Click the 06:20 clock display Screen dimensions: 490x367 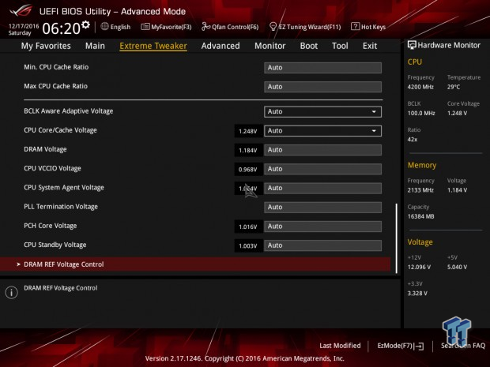click(x=62, y=28)
